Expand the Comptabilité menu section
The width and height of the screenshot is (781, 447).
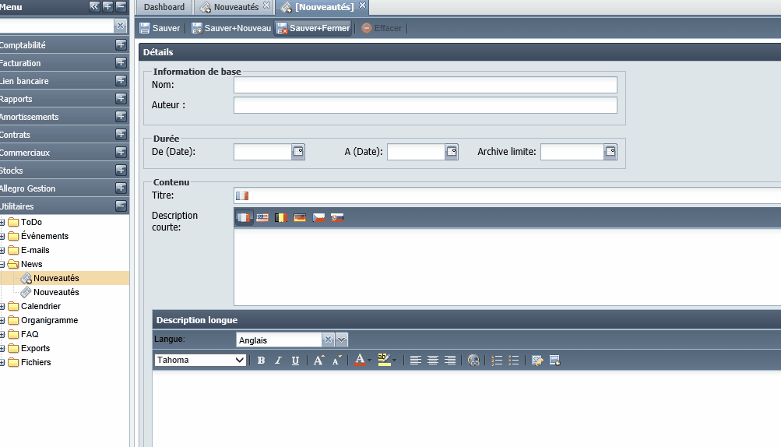(x=121, y=45)
